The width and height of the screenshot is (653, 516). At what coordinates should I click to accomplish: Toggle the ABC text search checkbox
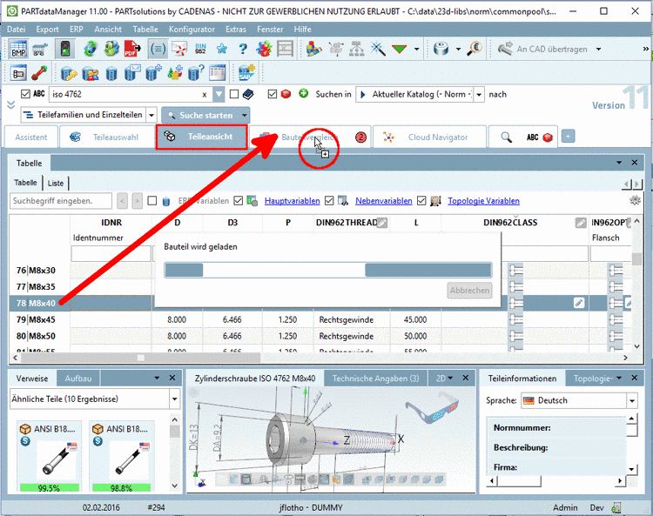(25, 94)
